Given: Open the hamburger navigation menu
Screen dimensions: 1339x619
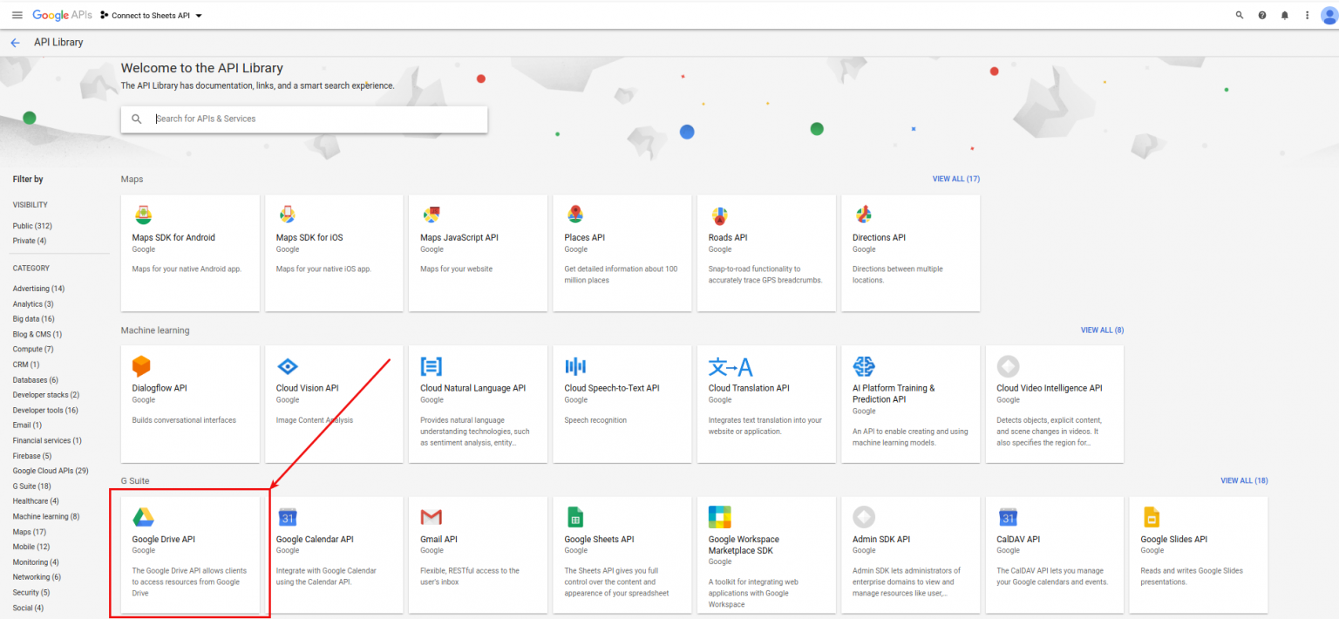Looking at the screenshot, I should pyautogui.click(x=17, y=16).
